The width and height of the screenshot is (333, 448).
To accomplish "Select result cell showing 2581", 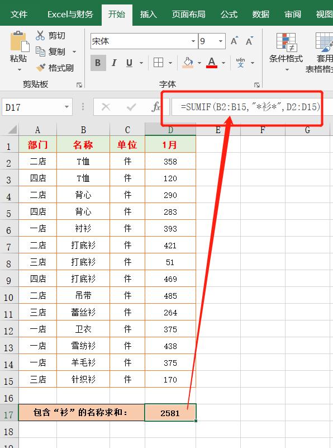I will [x=170, y=413].
